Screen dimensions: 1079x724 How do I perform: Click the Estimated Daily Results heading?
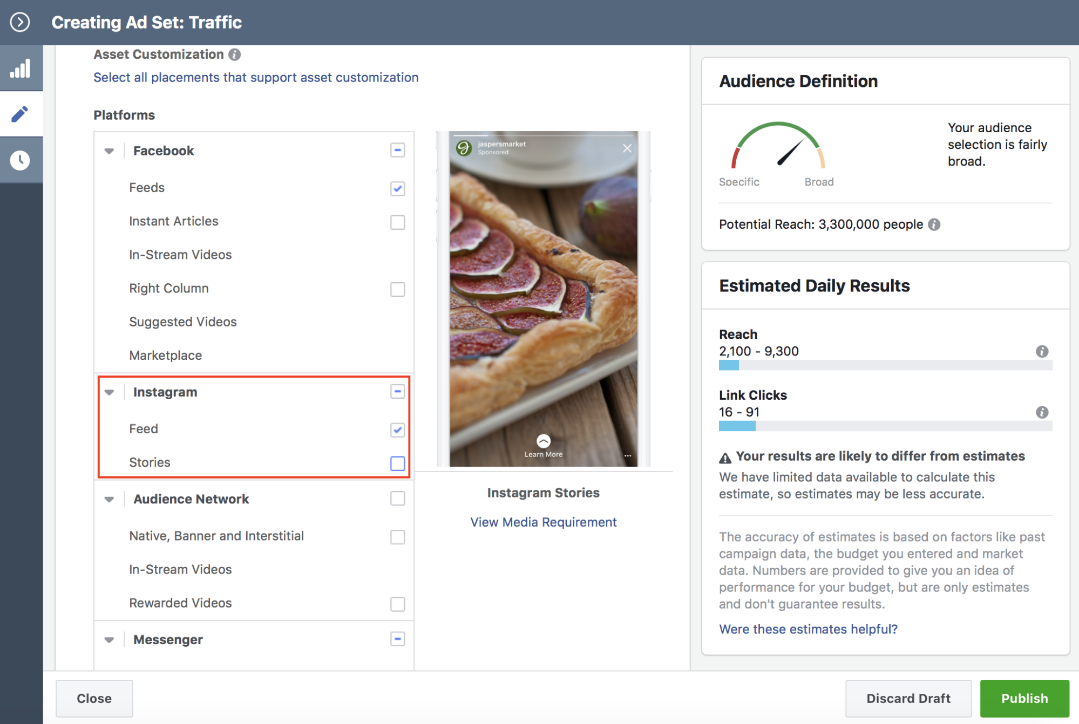coord(814,286)
